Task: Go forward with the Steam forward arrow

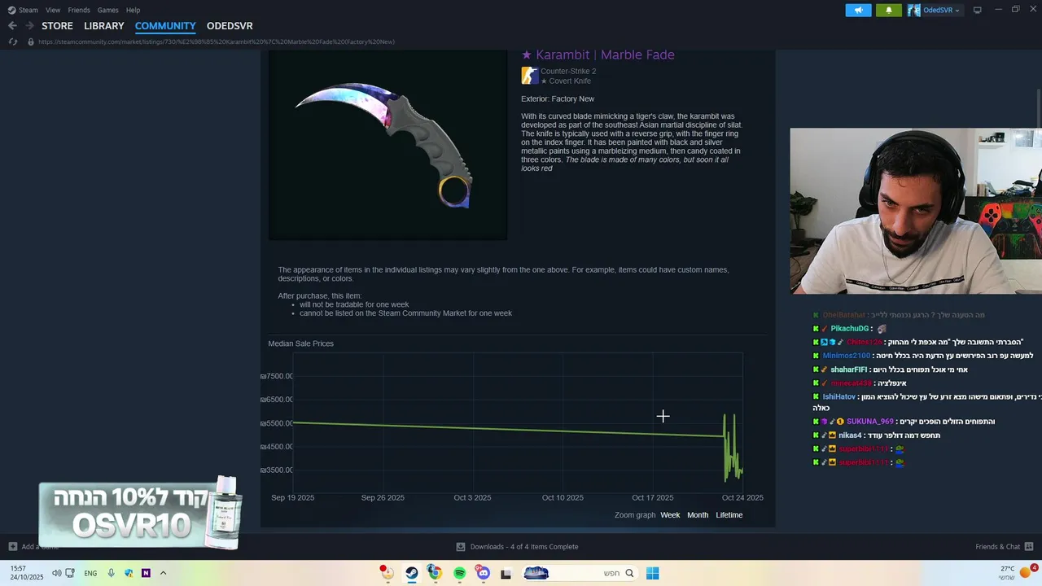Action: (x=29, y=26)
